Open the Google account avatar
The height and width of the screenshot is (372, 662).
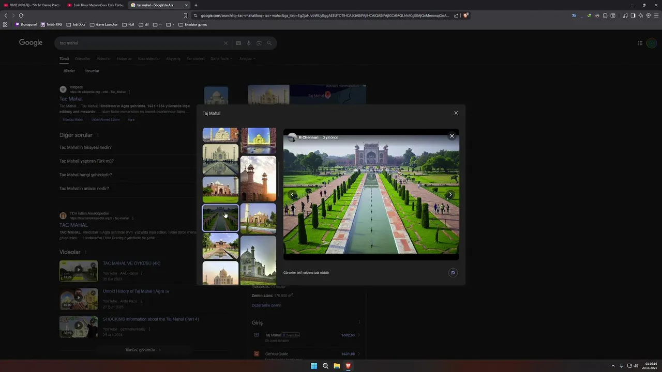[652, 43]
